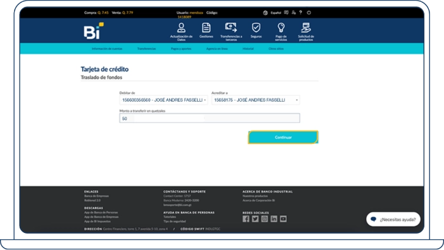Open the YouTube social icon
The width and height of the screenshot is (444, 250).
point(283,219)
